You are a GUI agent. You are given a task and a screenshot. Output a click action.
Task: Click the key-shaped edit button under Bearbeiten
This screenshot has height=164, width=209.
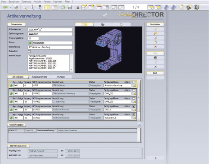coord(155,33)
